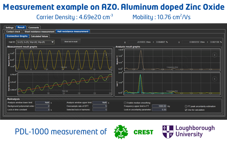Click the Oversample rate of DFT field
This screenshot has width=227, height=143.
(100, 106)
